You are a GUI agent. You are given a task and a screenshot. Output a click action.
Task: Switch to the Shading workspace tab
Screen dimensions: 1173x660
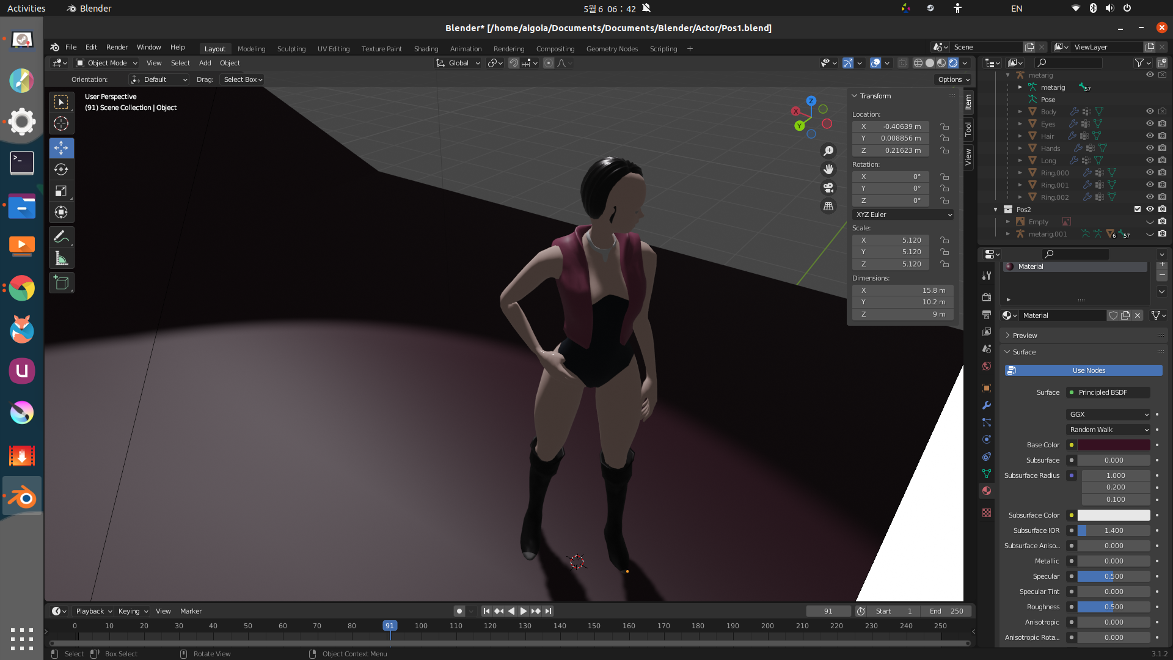click(426, 49)
